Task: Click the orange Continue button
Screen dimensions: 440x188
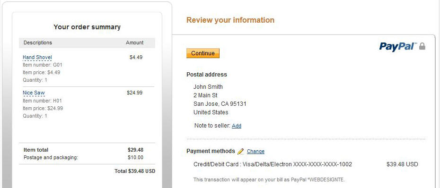Action: coord(203,53)
